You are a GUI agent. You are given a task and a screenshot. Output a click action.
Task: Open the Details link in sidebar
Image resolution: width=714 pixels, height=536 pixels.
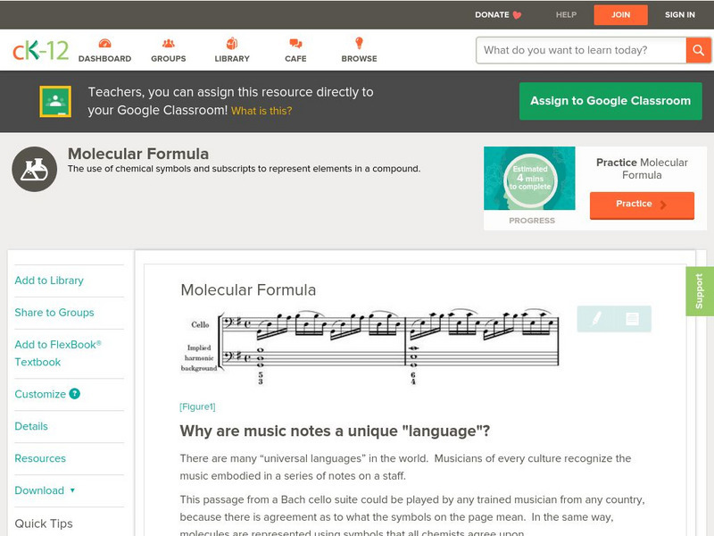(x=31, y=426)
